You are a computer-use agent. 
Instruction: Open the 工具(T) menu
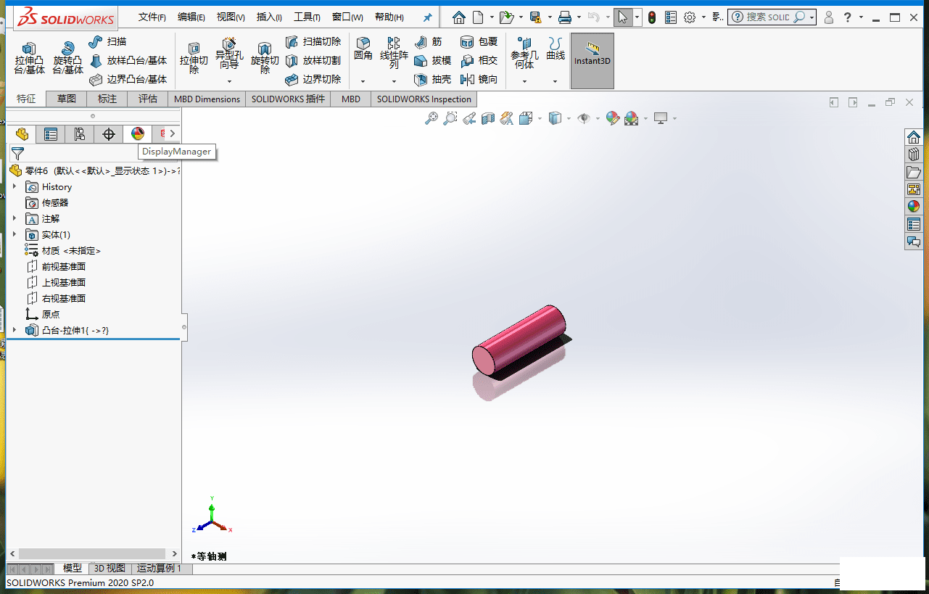click(x=307, y=17)
